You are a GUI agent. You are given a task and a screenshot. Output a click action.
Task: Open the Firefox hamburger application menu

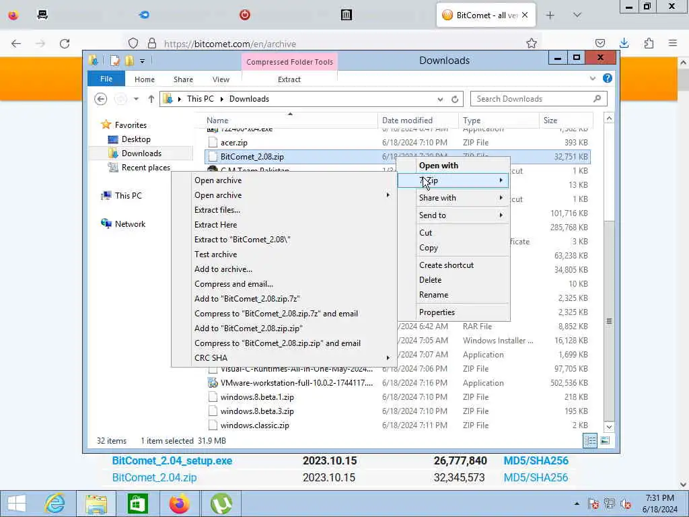tap(673, 43)
